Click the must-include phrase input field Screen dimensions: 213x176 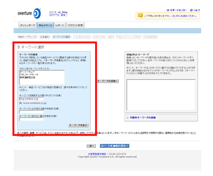31,112
